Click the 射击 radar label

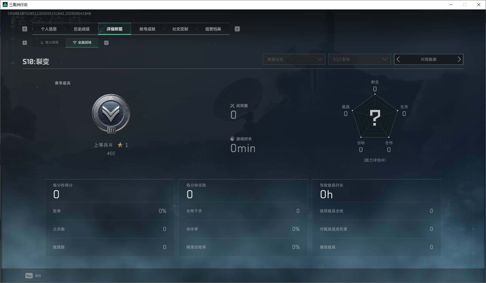pyautogui.click(x=375, y=82)
